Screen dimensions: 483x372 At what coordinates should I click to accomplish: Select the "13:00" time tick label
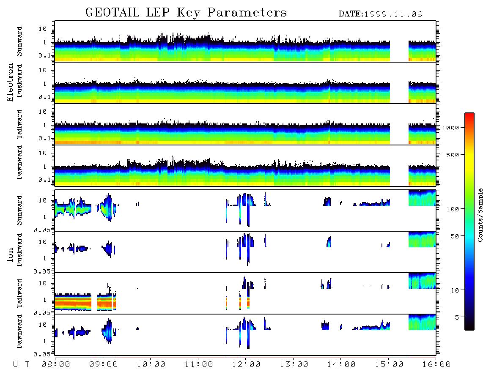click(294, 364)
